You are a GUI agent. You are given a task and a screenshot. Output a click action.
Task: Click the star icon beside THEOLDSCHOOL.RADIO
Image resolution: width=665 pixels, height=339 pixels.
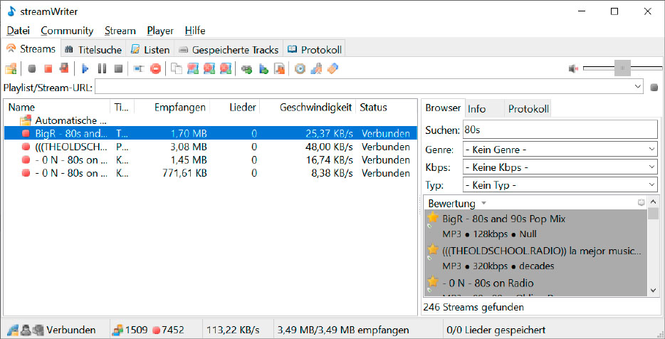point(432,251)
